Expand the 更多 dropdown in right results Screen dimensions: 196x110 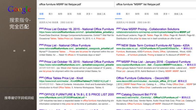point(166,14)
